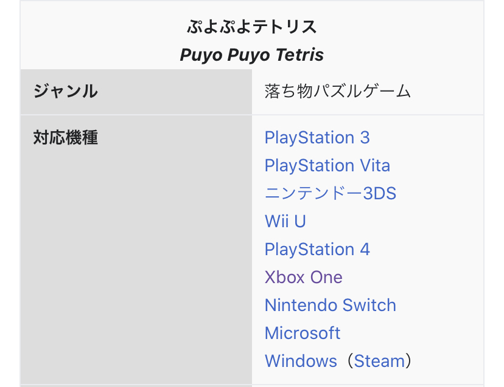Click the 対応機種 header cell
Screen dimensions: 504x387
[x=136, y=250]
